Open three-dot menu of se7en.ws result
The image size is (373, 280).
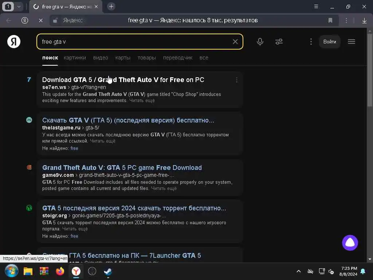point(236,80)
